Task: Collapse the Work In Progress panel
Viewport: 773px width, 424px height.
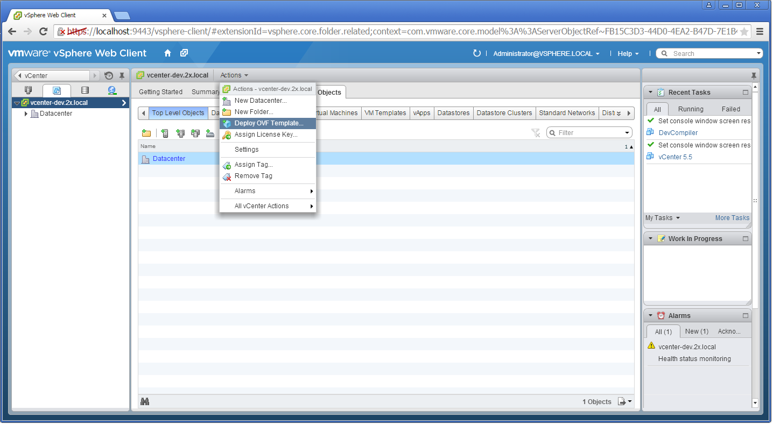Action: 650,239
